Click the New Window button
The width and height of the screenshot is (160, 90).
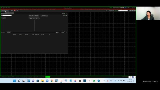click(x=4, y=11)
